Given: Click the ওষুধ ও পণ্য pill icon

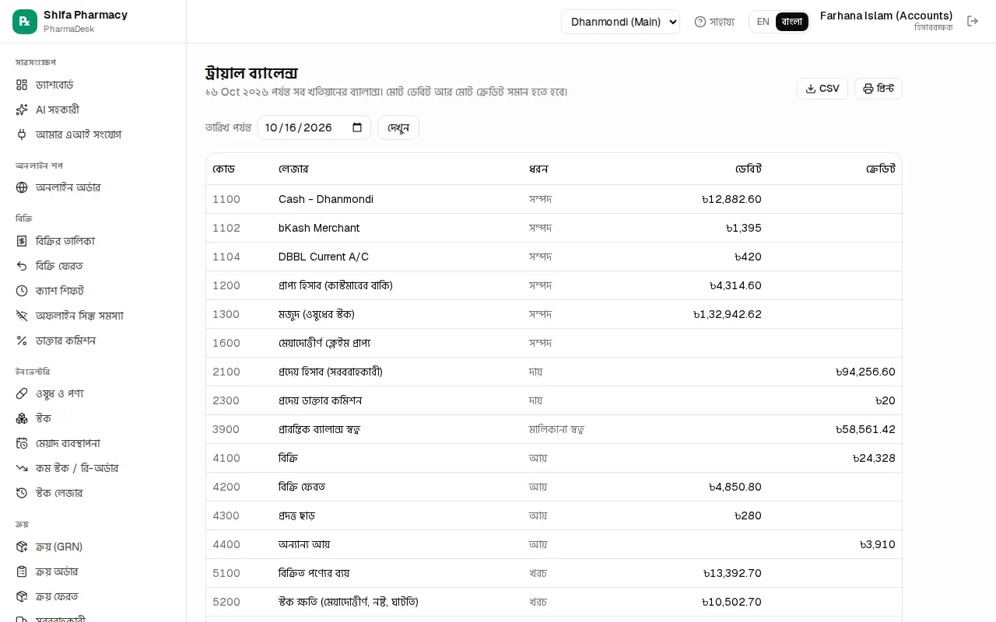Looking at the screenshot, I should pyautogui.click(x=22, y=393).
